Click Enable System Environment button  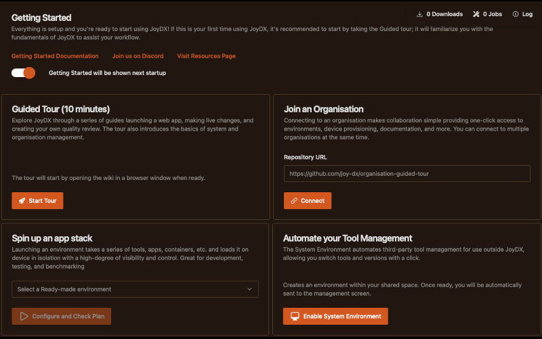click(x=335, y=316)
